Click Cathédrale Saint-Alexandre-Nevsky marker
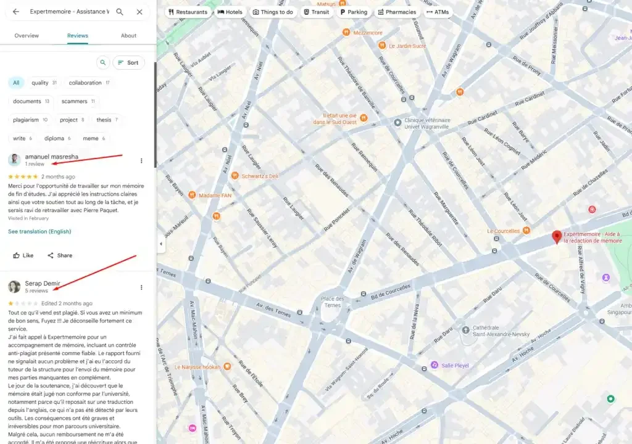632x444 pixels. 465,330
